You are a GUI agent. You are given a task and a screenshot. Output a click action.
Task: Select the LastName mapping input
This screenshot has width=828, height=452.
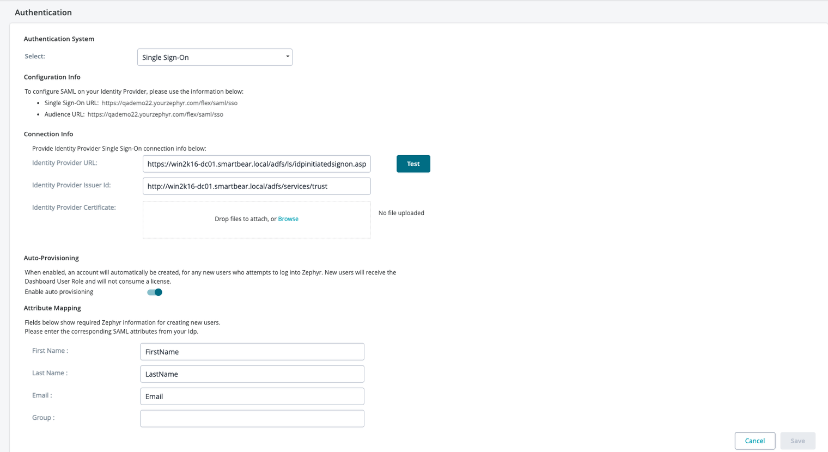coord(252,374)
